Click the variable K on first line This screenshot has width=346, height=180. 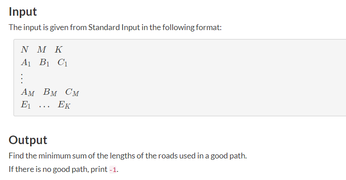click(x=59, y=49)
